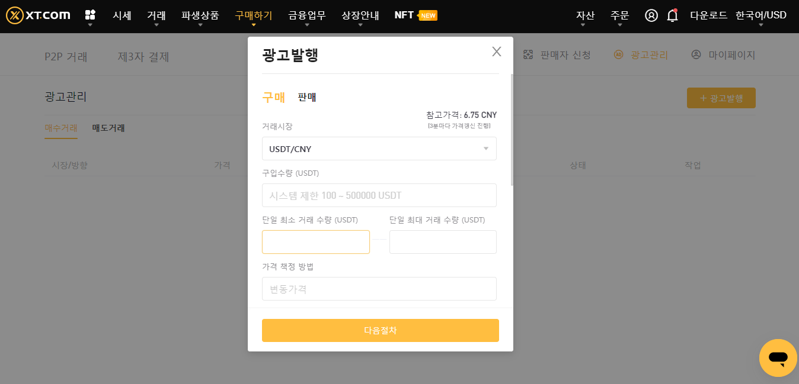799x384 pixels.
Task: Open the 자산 dropdown
Action: [585, 15]
